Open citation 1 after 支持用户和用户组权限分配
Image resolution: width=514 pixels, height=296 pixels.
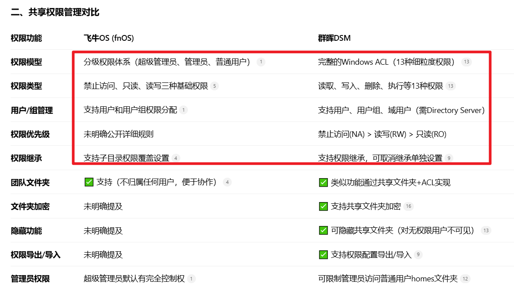(x=183, y=110)
